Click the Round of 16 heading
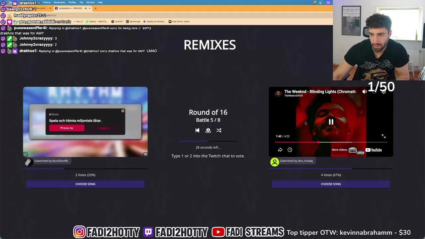The width and height of the screenshot is (425, 239). 208,113
